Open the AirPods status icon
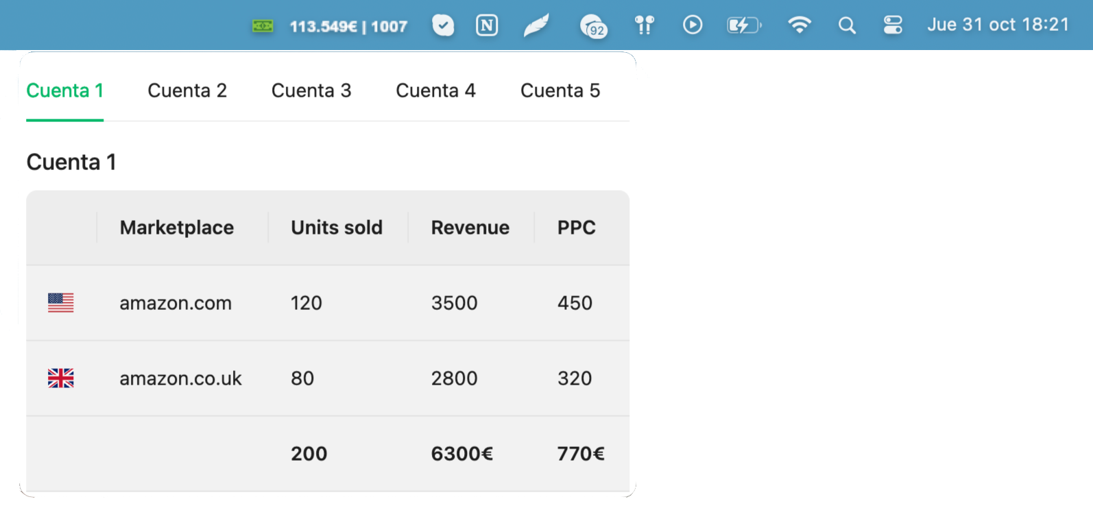 point(645,25)
